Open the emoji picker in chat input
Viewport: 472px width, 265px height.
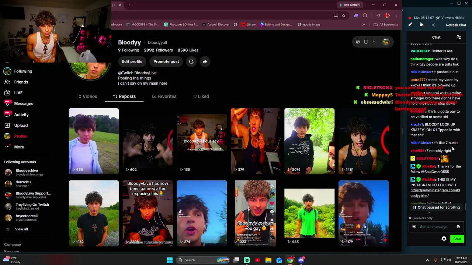click(458, 227)
